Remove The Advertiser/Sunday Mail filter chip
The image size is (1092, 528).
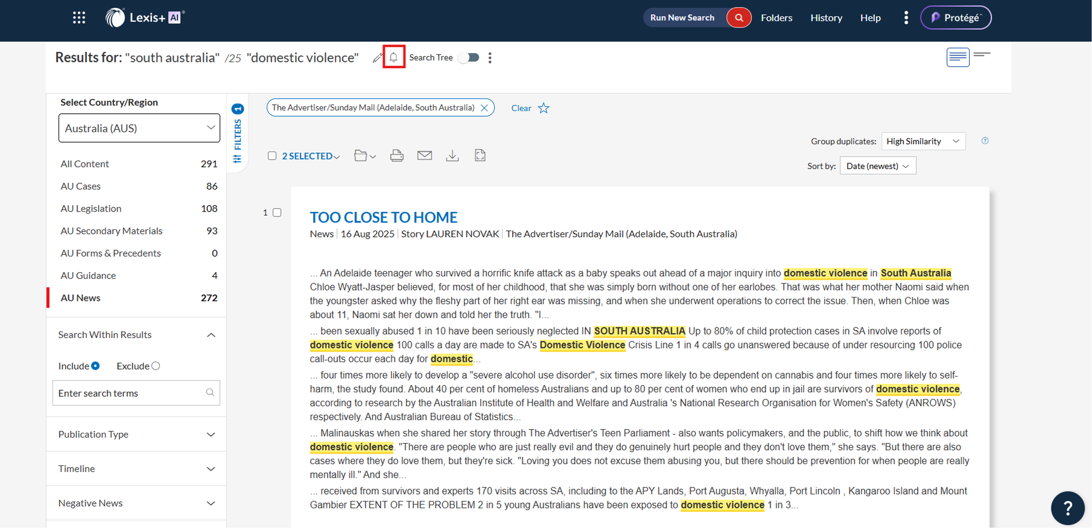pyautogui.click(x=484, y=108)
